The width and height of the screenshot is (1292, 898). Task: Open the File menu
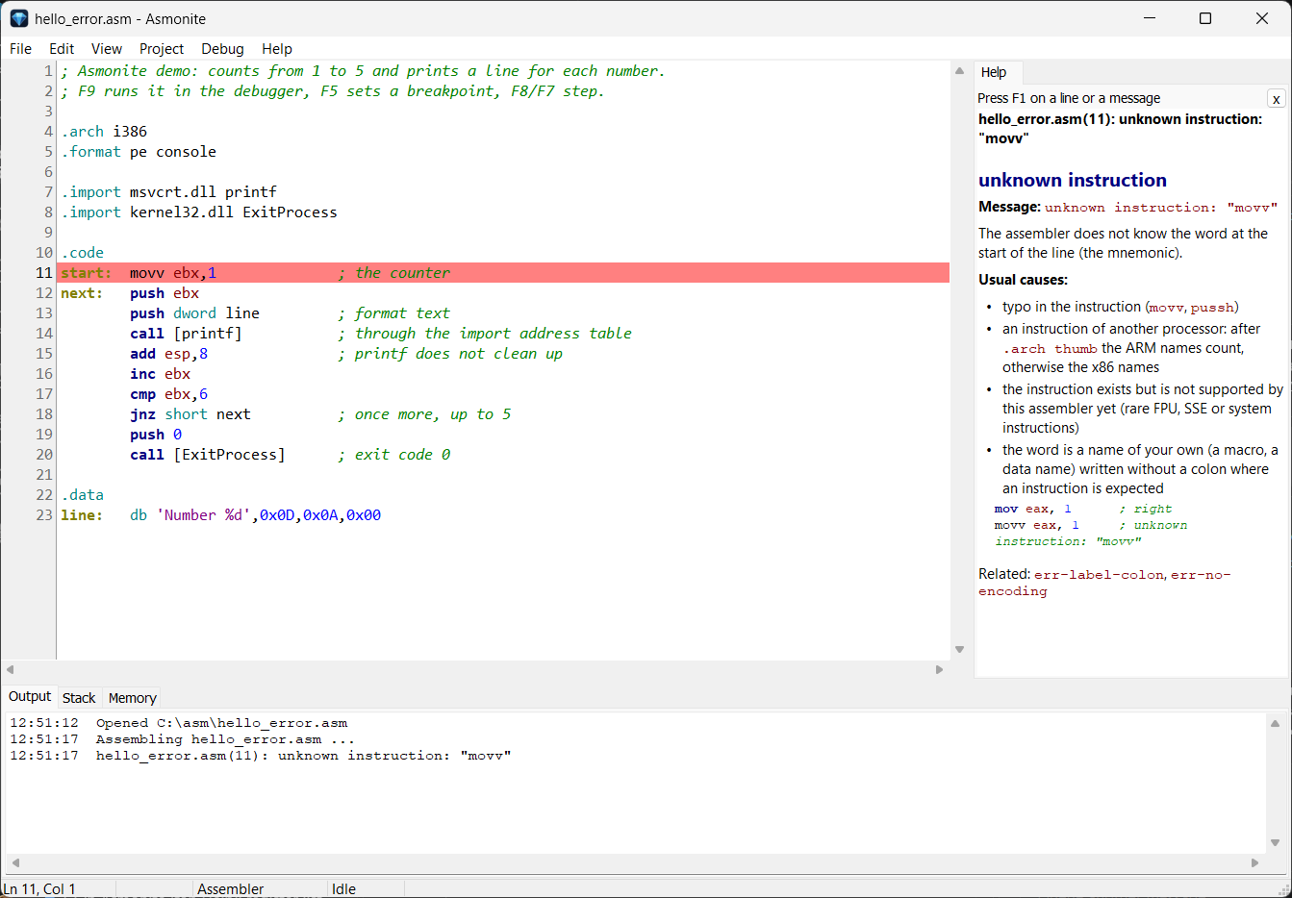pyautogui.click(x=20, y=49)
